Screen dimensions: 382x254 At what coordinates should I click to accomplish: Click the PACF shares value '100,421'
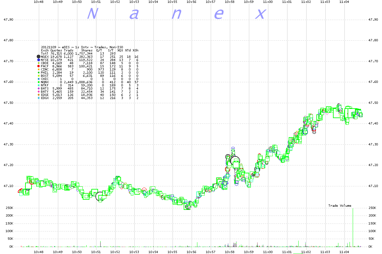tap(86, 66)
